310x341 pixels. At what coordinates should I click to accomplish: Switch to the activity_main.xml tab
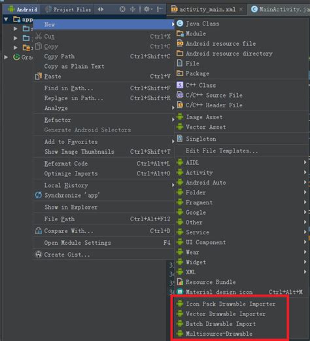coord(204,9)
